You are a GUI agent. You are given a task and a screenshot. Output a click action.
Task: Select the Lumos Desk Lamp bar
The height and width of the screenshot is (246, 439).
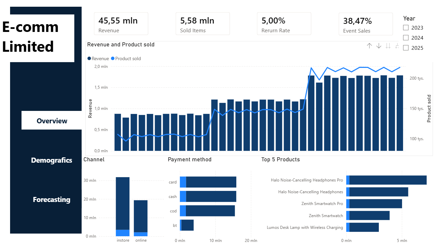coord(363,227)
